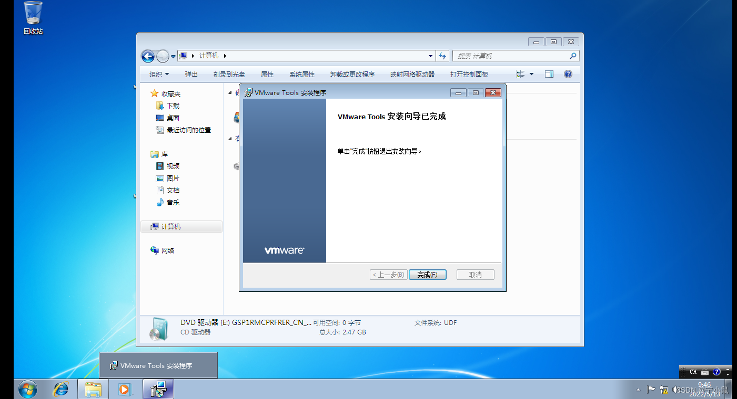The height and width of the screenshot is (399, 737).
Task: Open the language bar options arrow
Action: [x=728, y=374]
